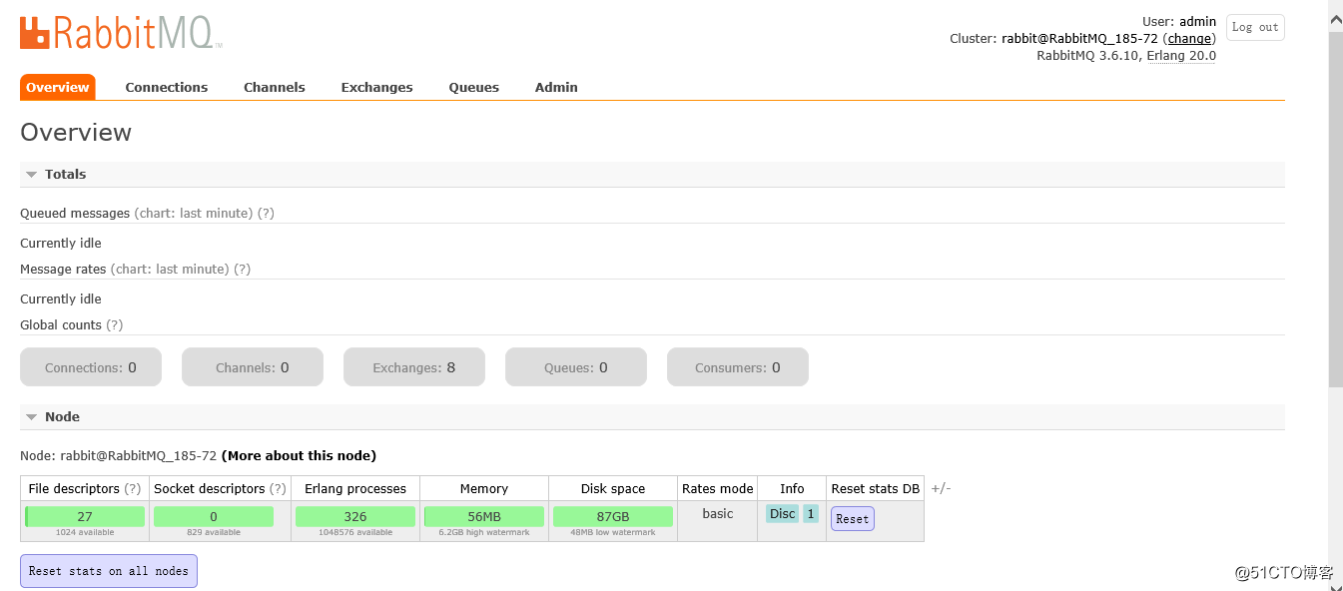Open Message rates chart range link
Image resolution: width=1343 pixels, height=591 pixels.
170,270
